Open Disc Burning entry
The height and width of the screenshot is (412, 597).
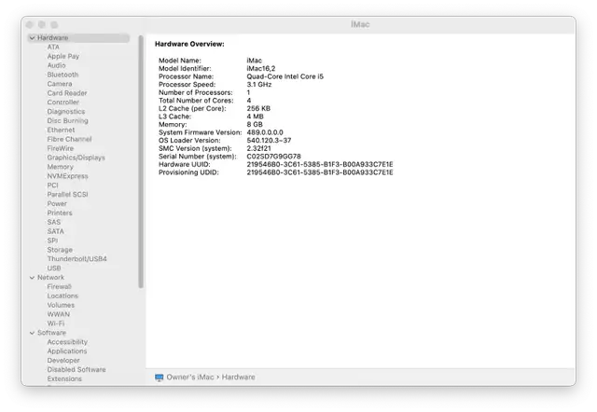tap(67, 120)
